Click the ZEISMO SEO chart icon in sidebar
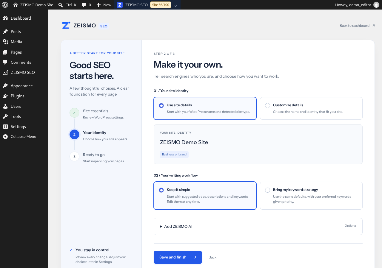The height and width of the screenshot is (268, 382). click(5, 72)
